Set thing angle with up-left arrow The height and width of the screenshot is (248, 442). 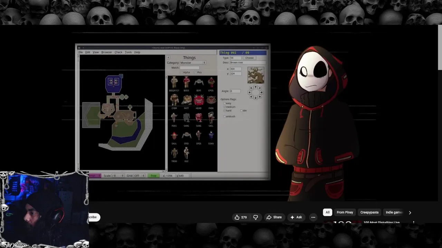click(251, 88)
